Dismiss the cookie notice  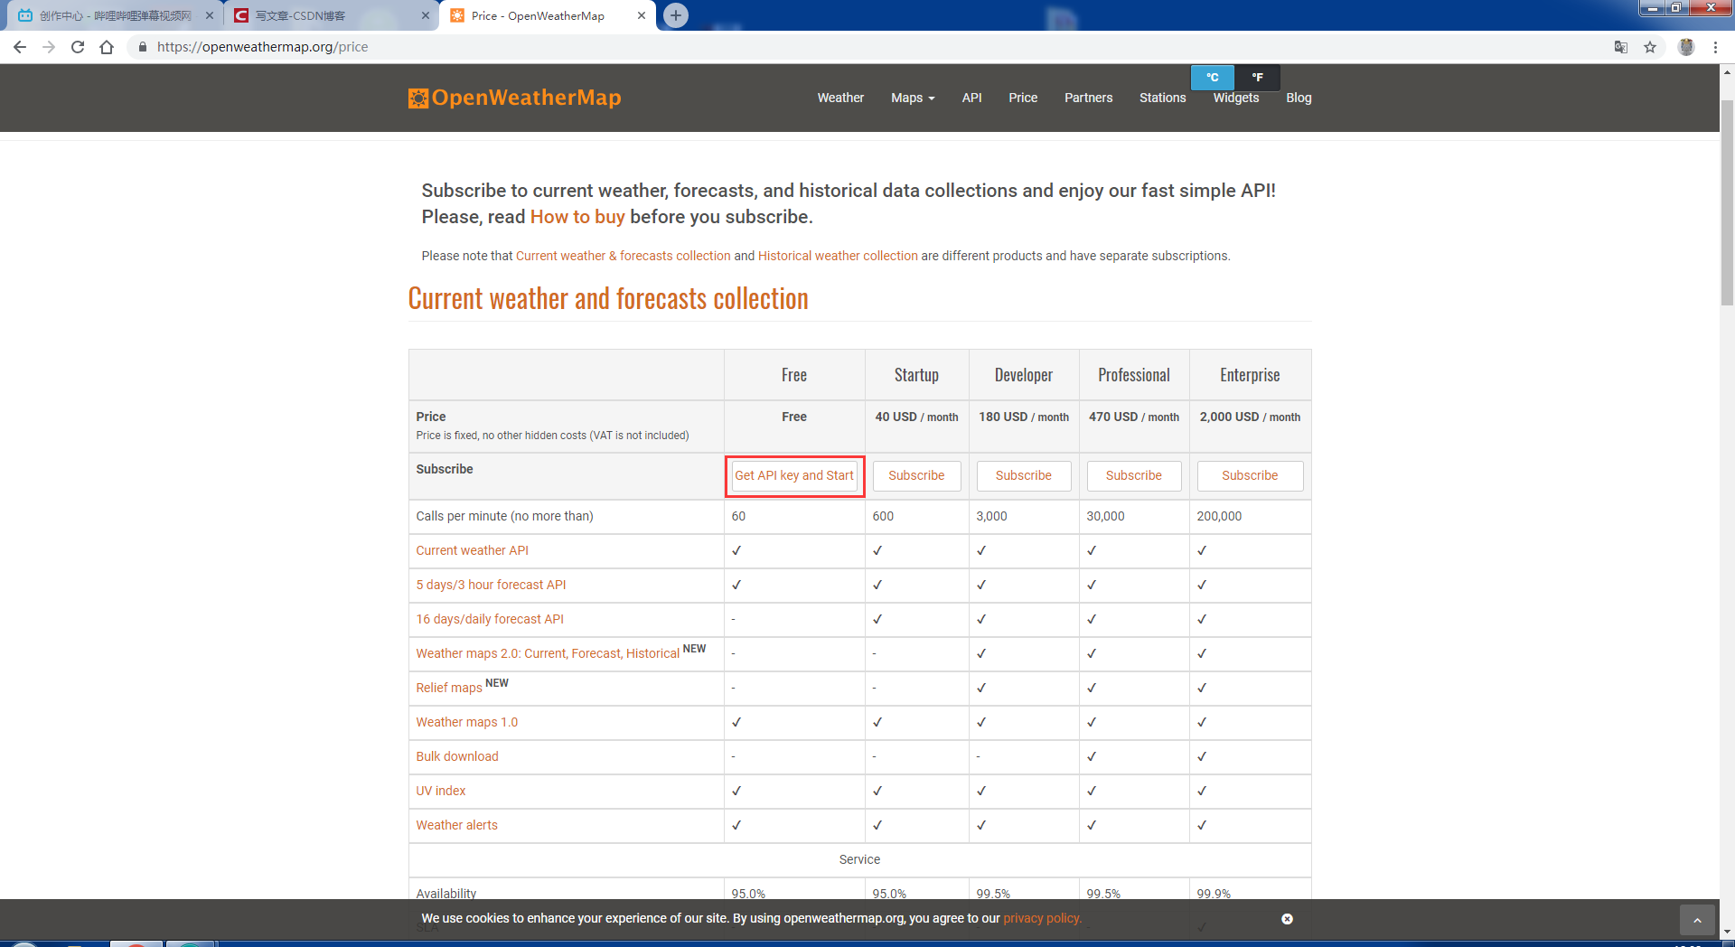(1287, 919)
